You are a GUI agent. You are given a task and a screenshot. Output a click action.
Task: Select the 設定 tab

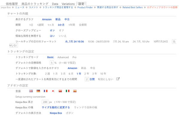[81, 4]
